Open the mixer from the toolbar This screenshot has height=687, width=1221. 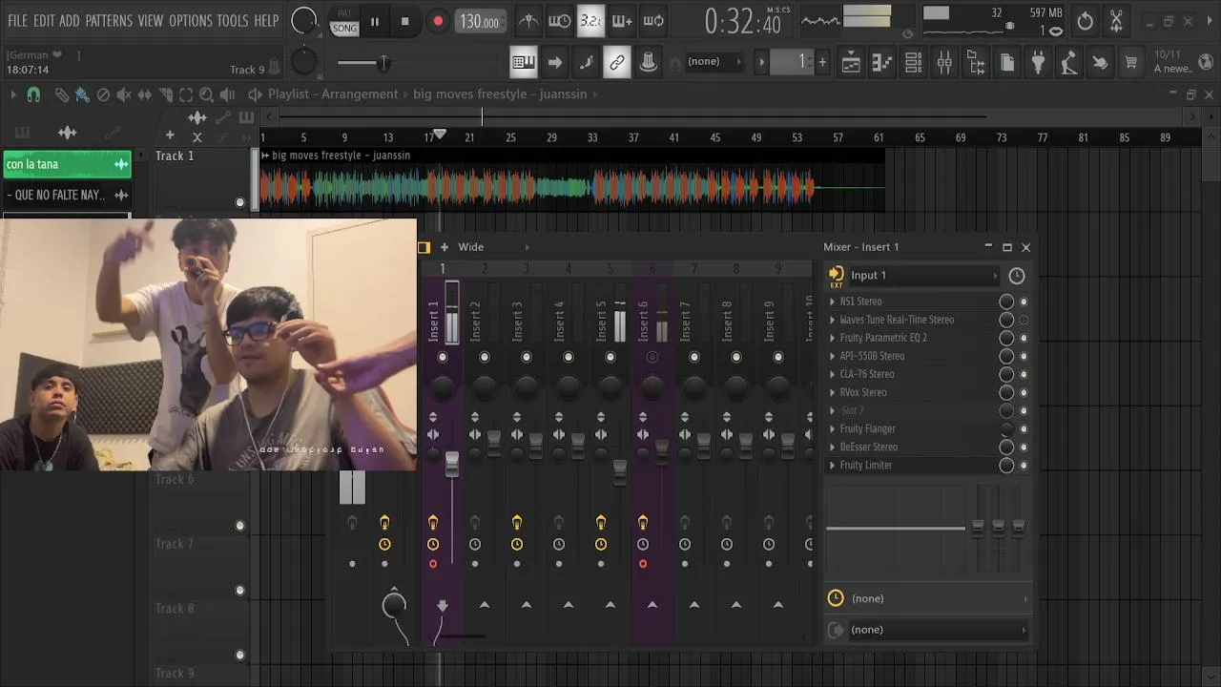[944, 63]
